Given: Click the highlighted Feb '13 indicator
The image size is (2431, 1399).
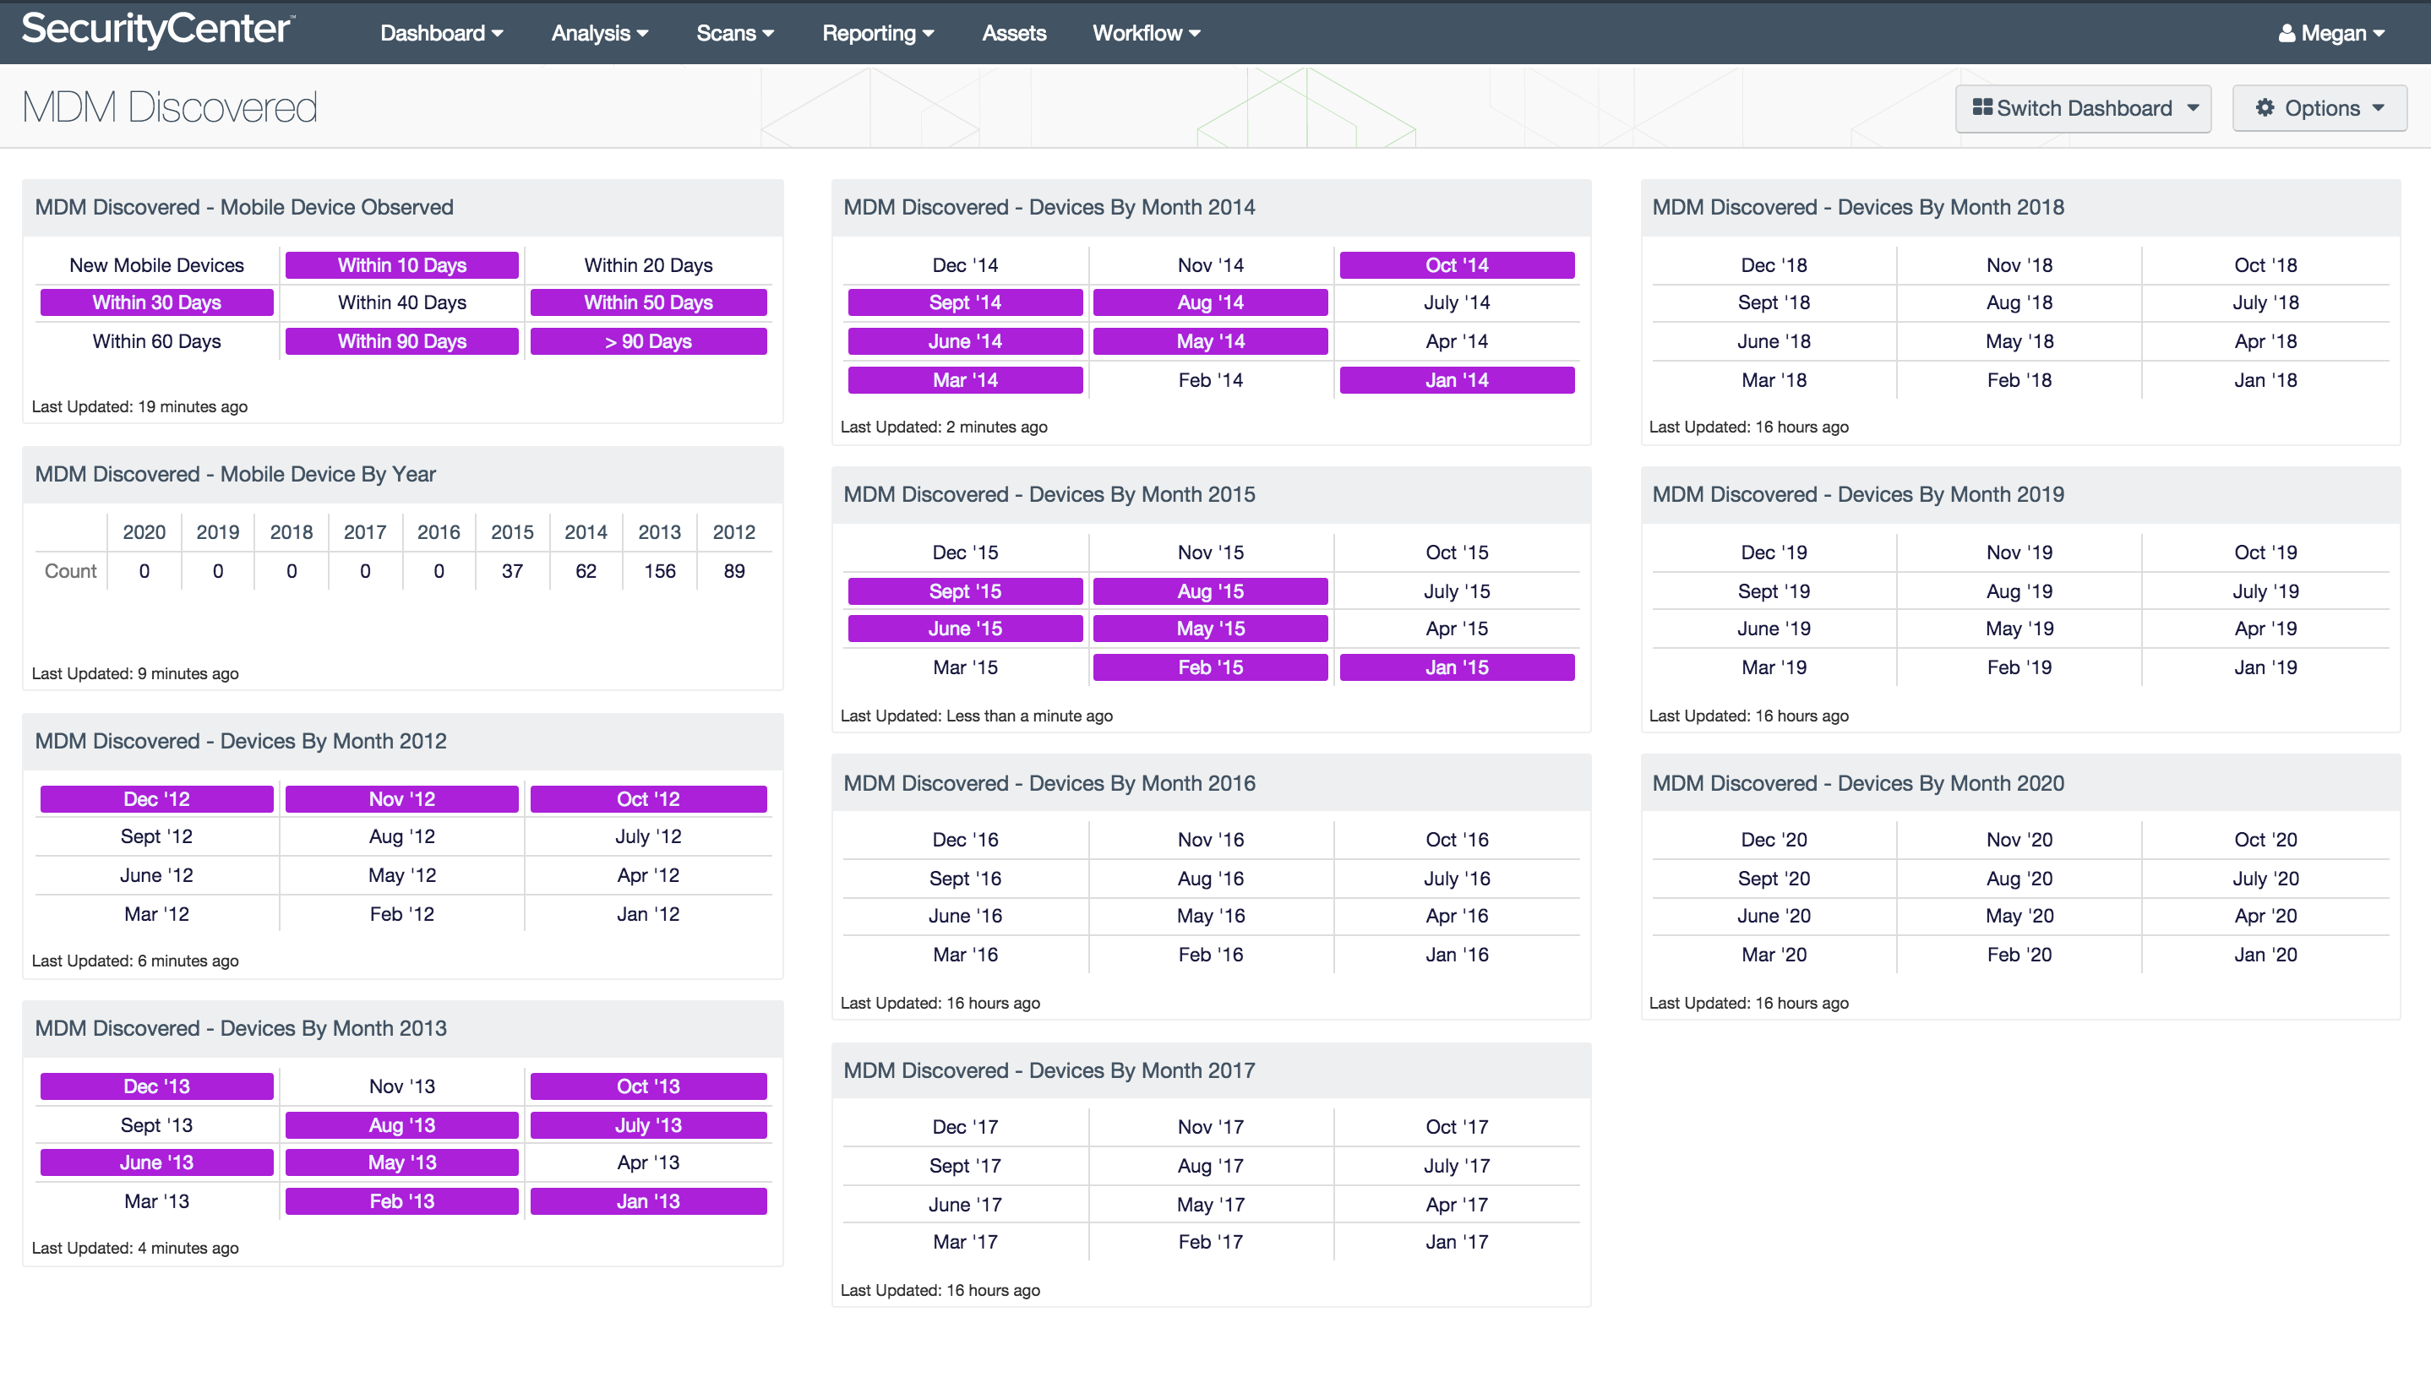Looking at the screenshot, I should point(401,1201).
